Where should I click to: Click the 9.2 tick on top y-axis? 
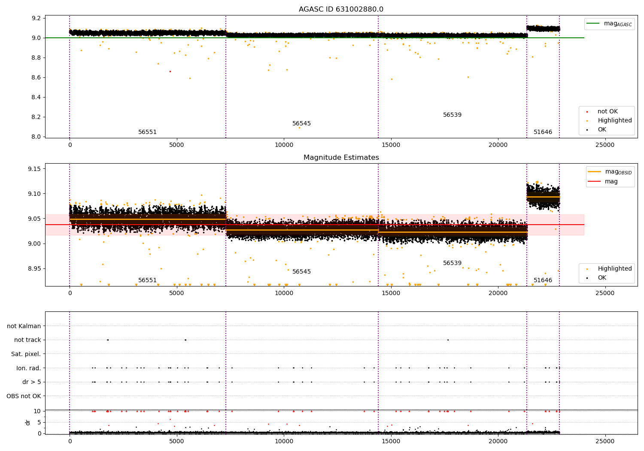[36, 18]
